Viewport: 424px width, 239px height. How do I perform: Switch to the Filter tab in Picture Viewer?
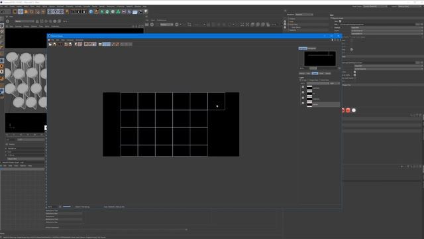click(321, 74)
